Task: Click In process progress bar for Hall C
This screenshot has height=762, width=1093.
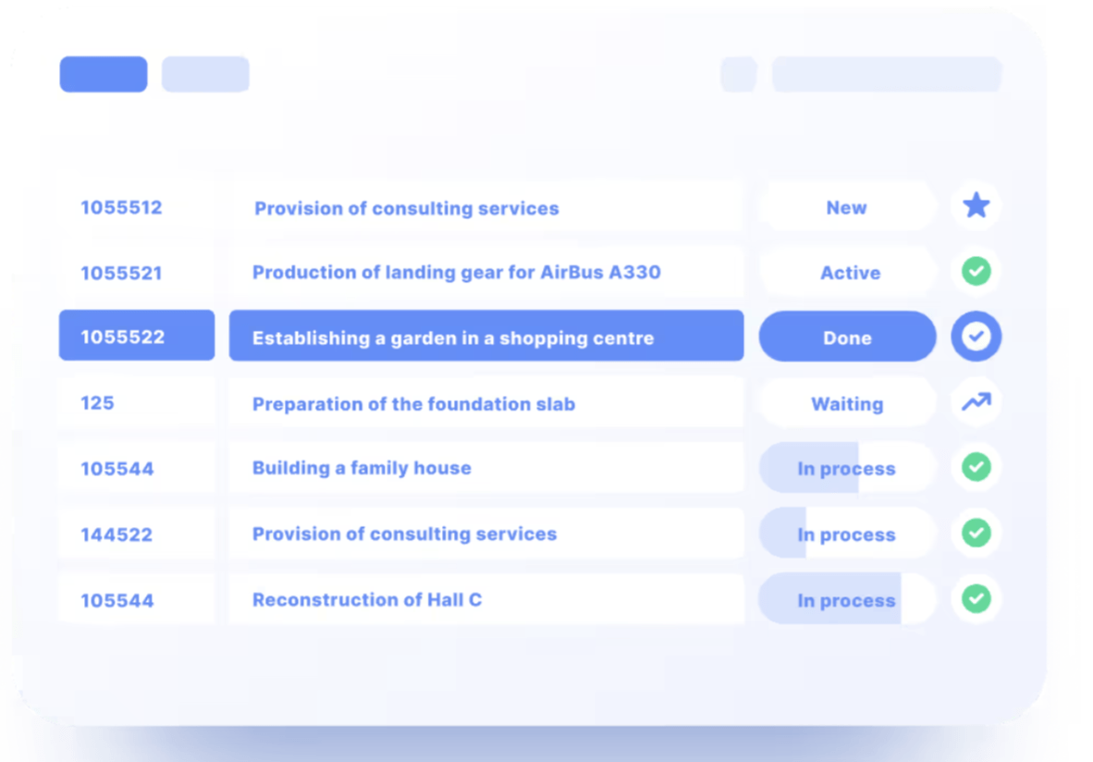Action: (846, 599)
